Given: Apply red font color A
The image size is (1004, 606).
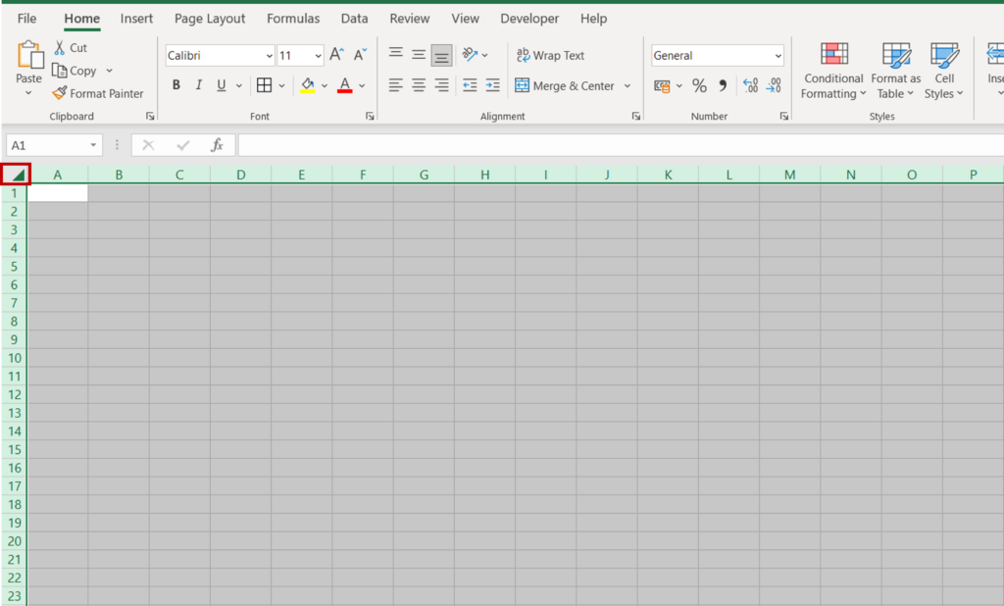Looking at the screenshot, I should tap(345, 85).
